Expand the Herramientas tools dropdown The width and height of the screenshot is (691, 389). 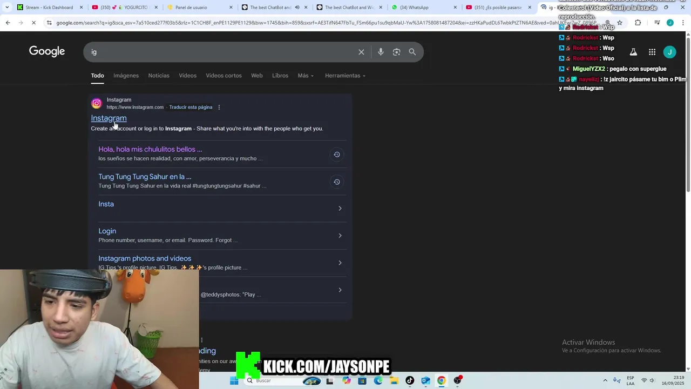[345, 76]
